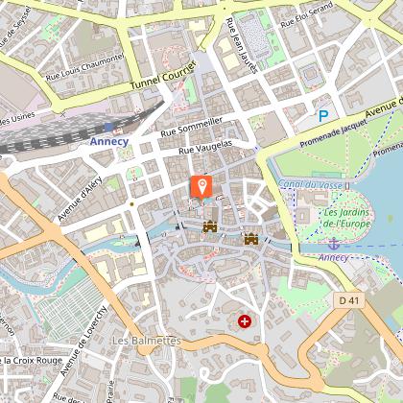
Task: Click the blue train station square icon
Action: 109,128
